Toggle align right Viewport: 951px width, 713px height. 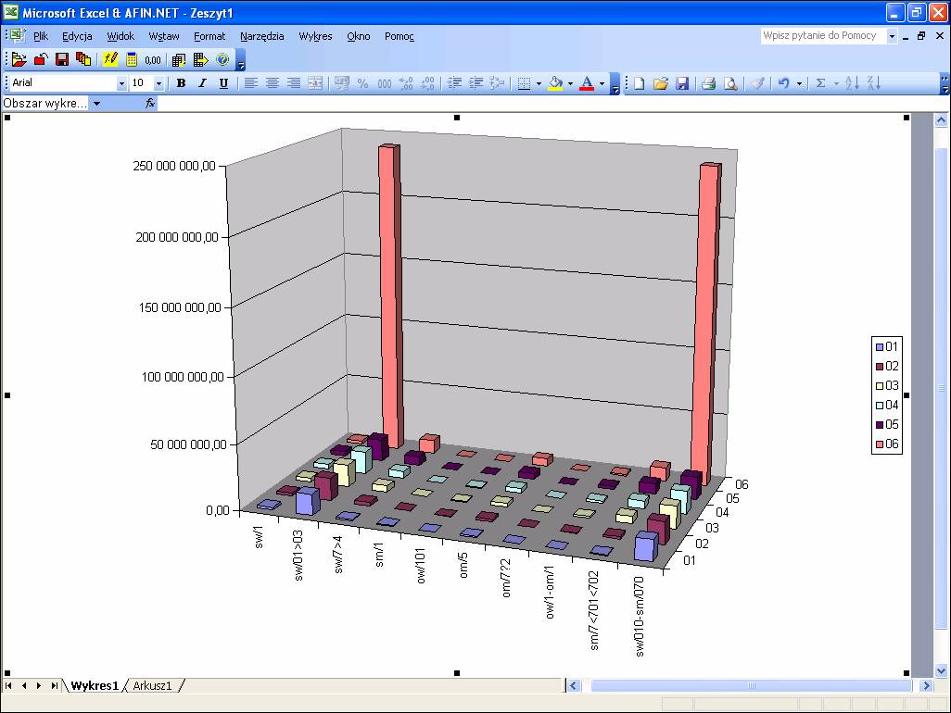294,83
